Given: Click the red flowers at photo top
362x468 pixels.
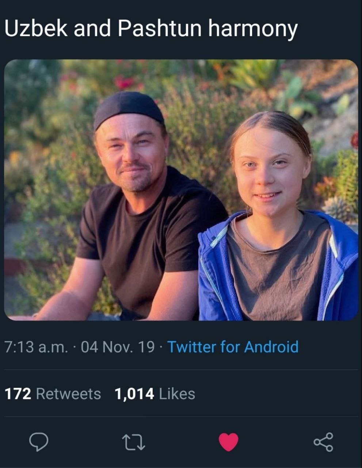Looking at the screenshot, I should pos(124,82).
